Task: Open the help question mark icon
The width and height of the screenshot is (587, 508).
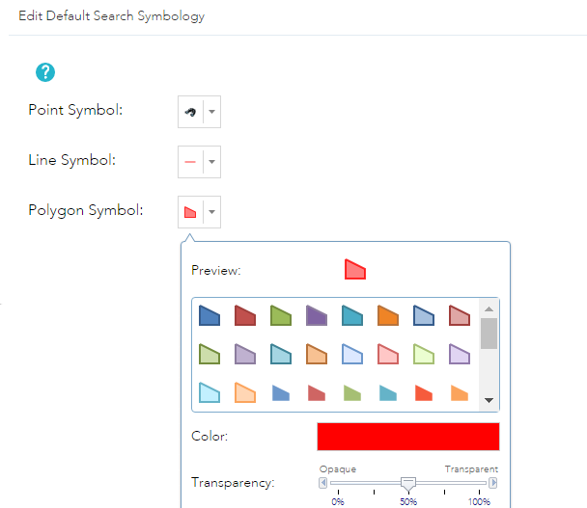Action: pos(45,72)
